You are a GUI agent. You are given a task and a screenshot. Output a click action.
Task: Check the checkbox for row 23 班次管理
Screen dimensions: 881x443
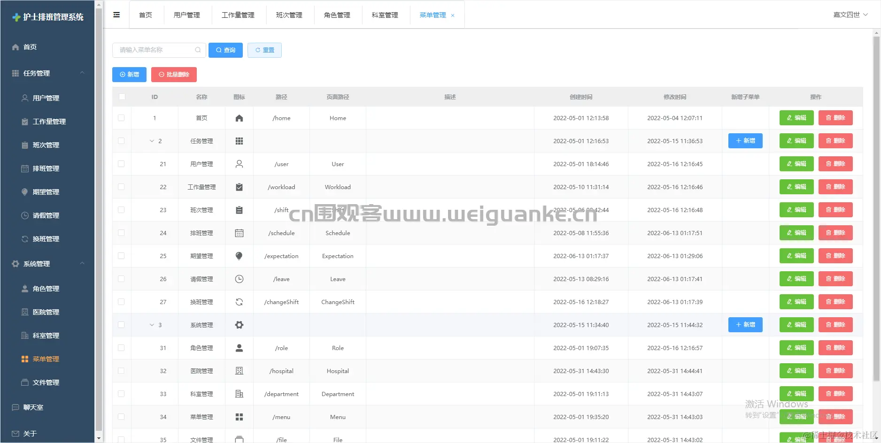(x=121, y=210)
